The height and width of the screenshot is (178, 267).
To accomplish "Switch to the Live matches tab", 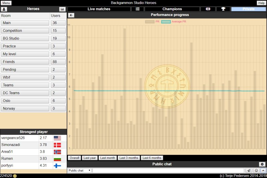I will coord(99,9).
